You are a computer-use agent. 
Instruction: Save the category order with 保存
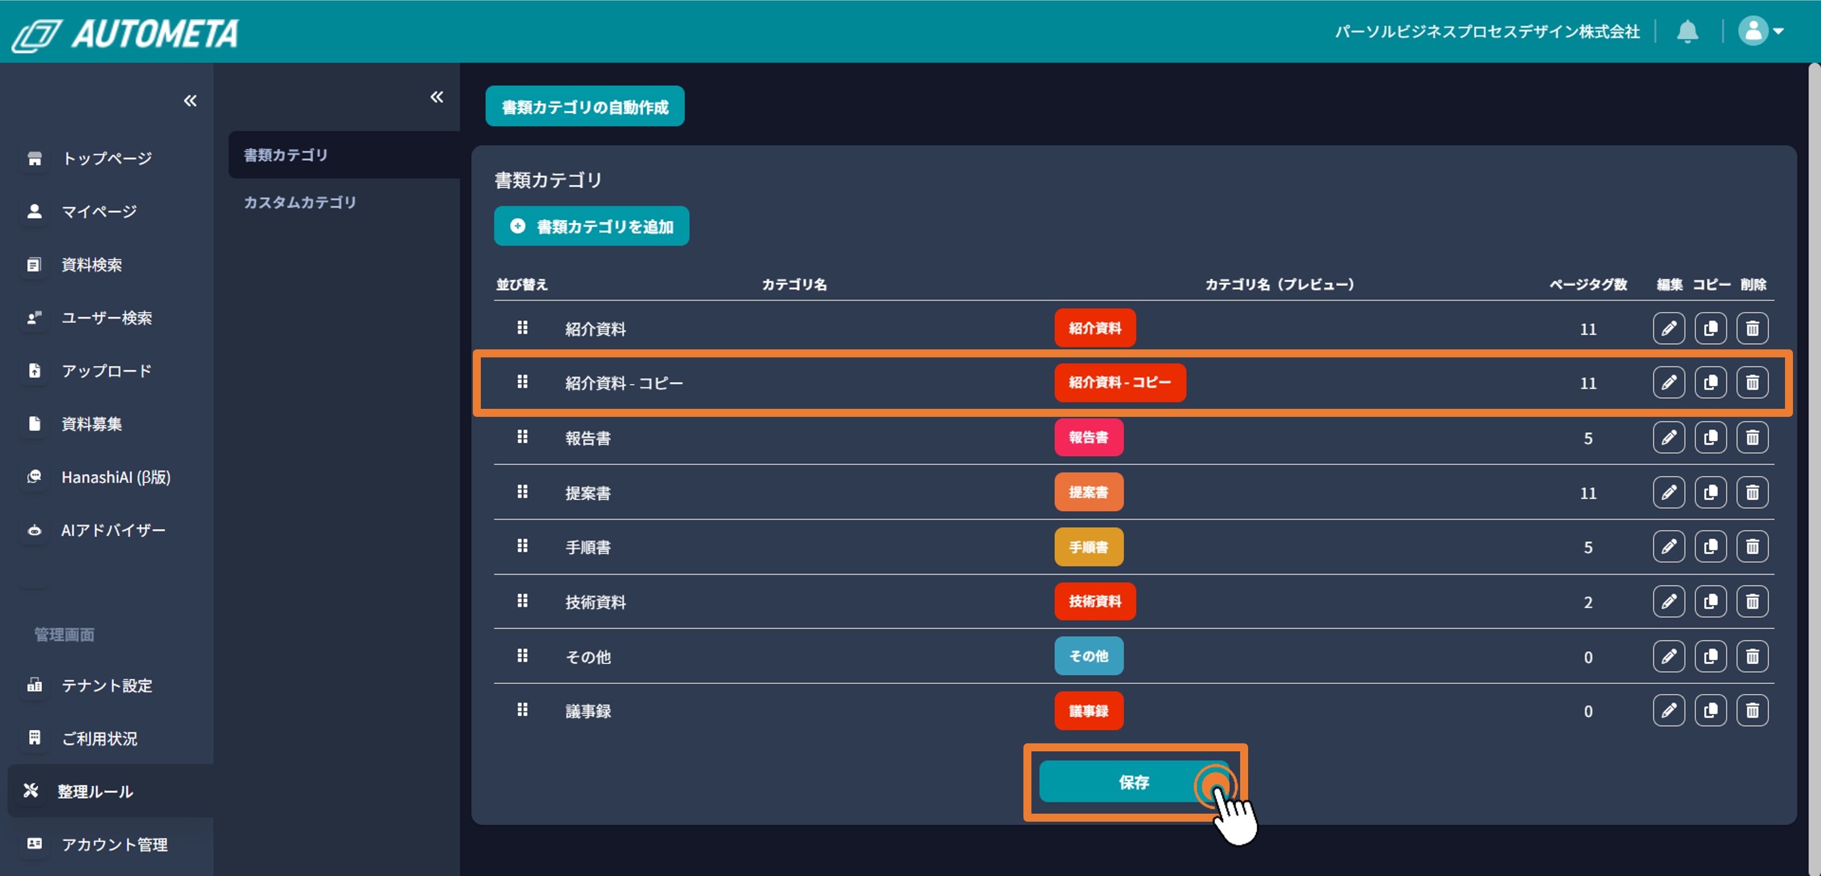coord(1134,782)
